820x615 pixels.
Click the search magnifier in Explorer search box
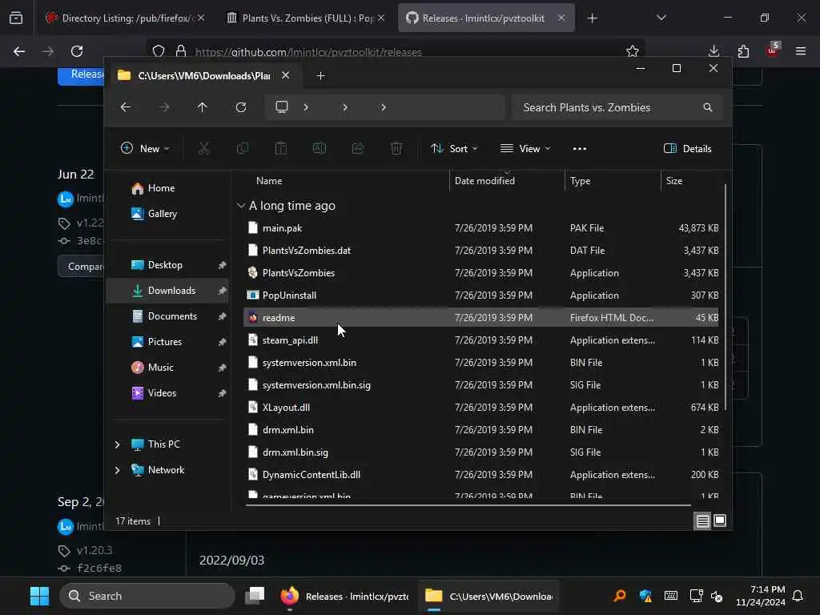708,107
